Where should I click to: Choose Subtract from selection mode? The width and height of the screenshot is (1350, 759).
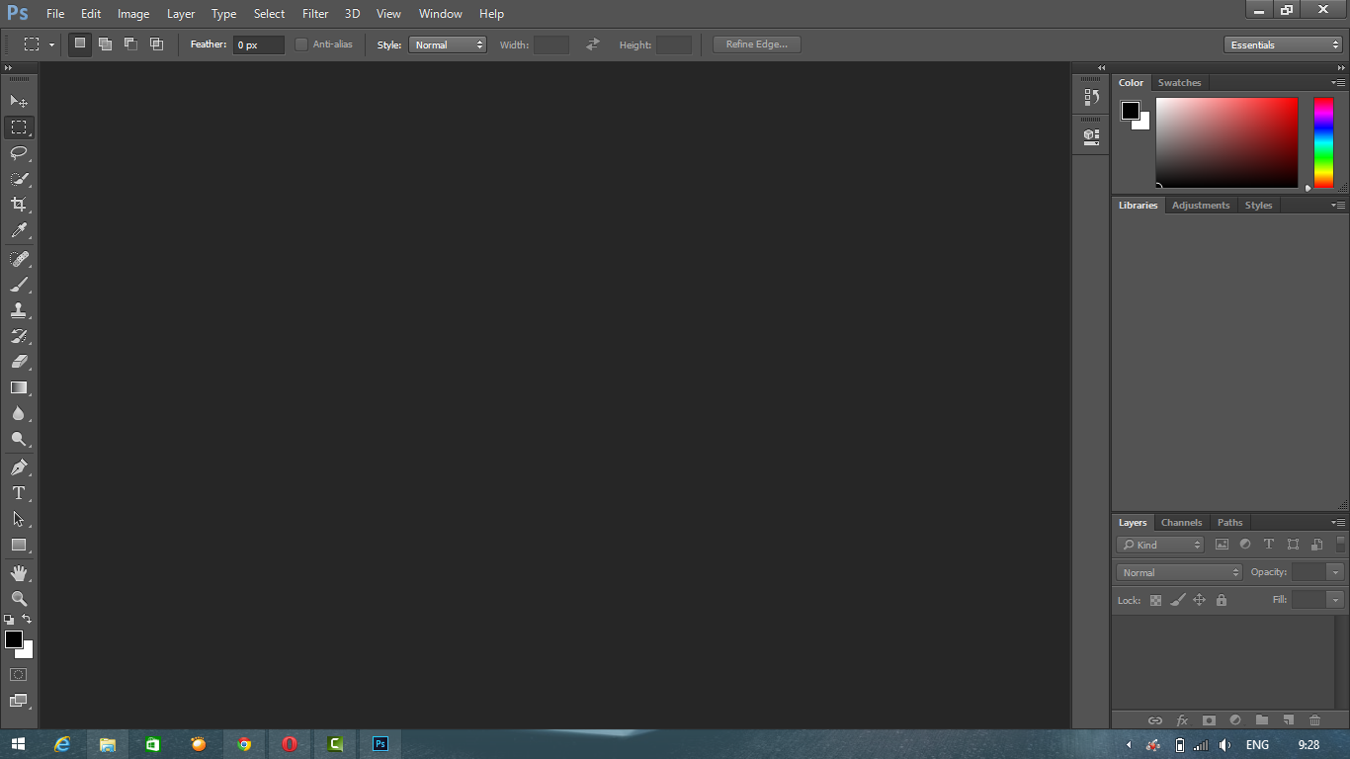[130, 43]
